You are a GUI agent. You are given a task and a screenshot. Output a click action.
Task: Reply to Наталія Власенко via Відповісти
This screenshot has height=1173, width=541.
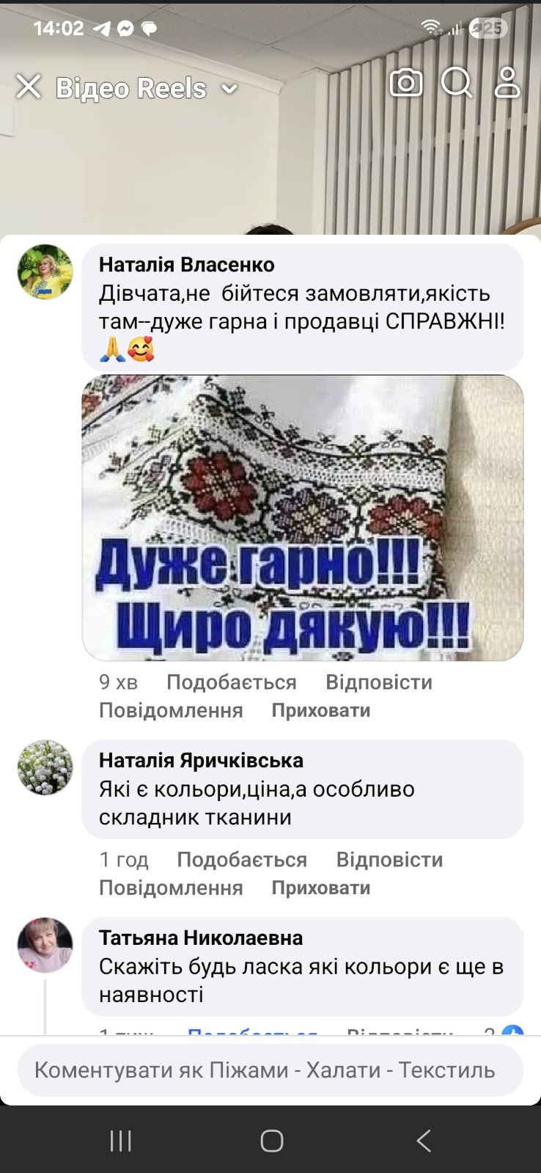pos(379,682)
